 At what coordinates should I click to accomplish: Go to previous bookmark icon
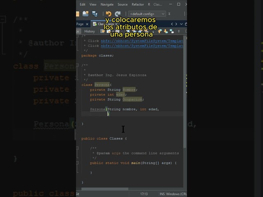[x=159, y=31]
